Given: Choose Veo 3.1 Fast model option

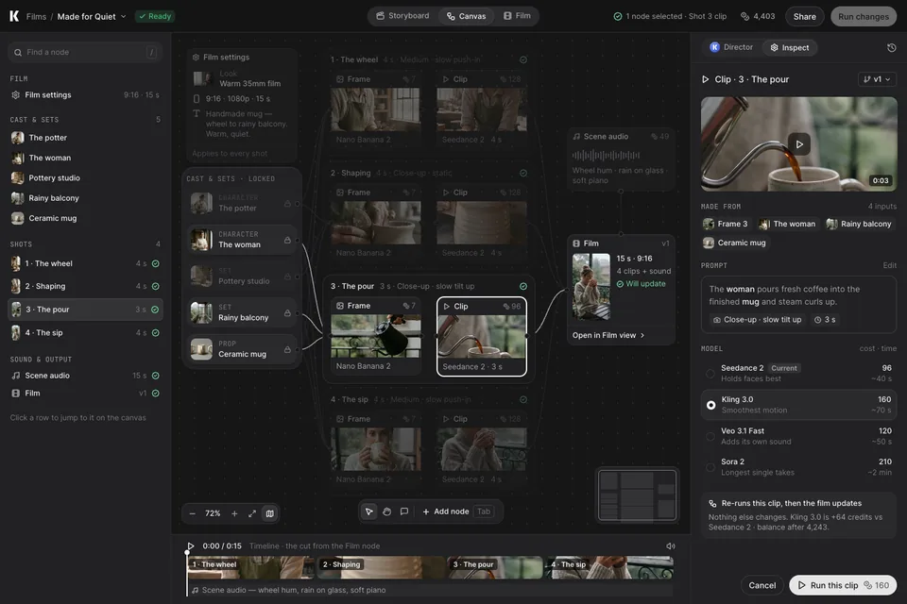Looking at the screenshot, I should point(799,436).
